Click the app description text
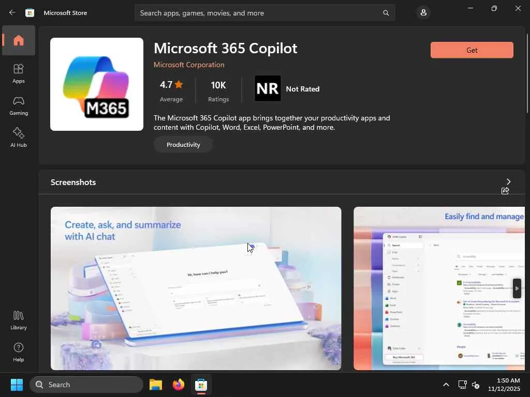Image resolution: width=530 pixels, height=397 pixels. pos(272,123)
